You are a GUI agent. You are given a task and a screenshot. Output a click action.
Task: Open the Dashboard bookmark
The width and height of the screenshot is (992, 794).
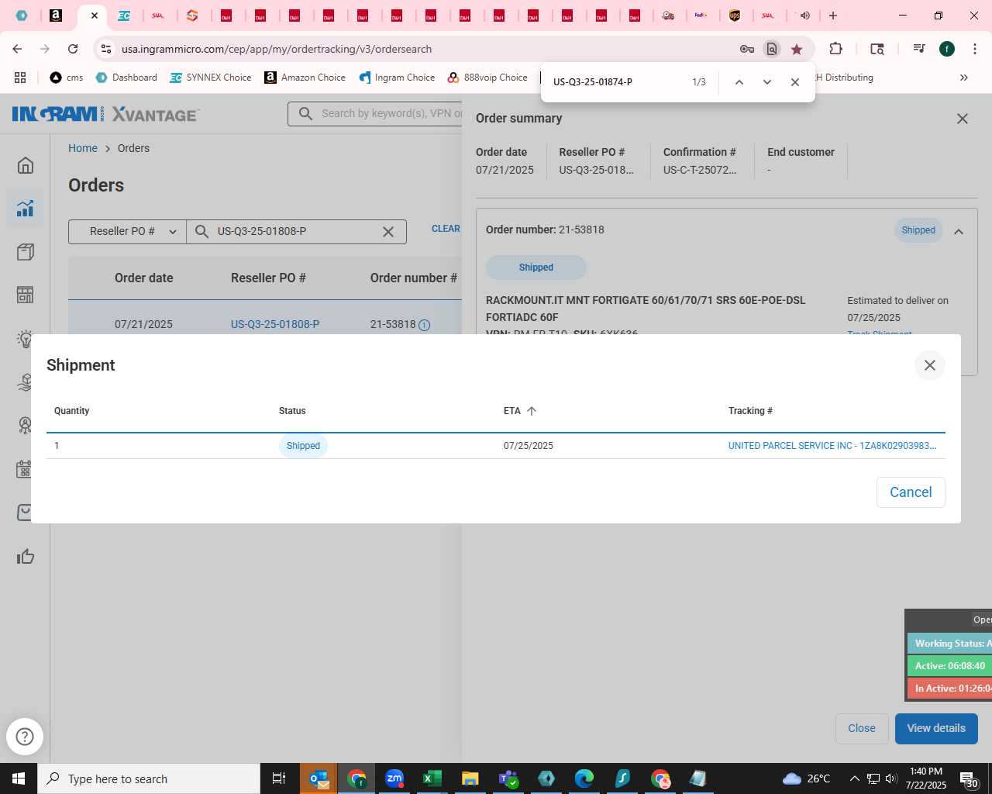pos(126,78)
